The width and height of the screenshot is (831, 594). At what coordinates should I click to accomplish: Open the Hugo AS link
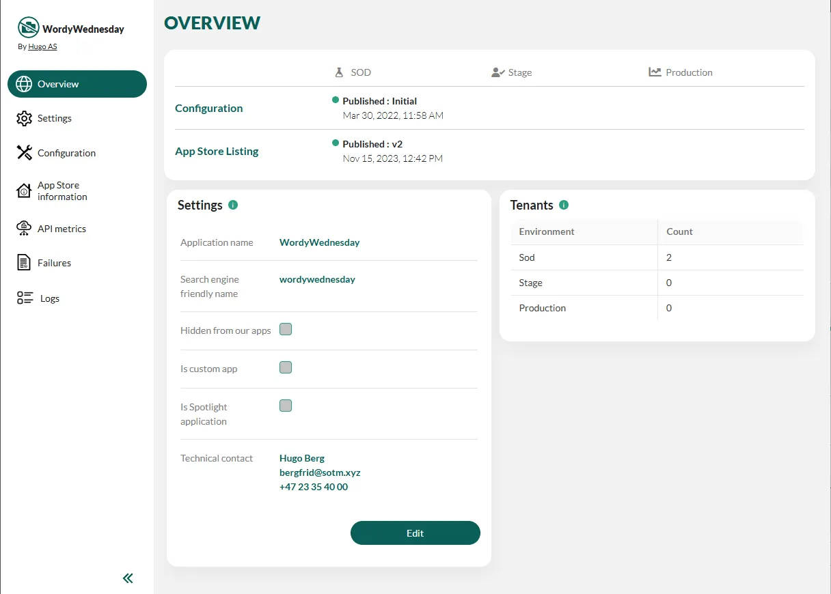[x=42, y=46]
